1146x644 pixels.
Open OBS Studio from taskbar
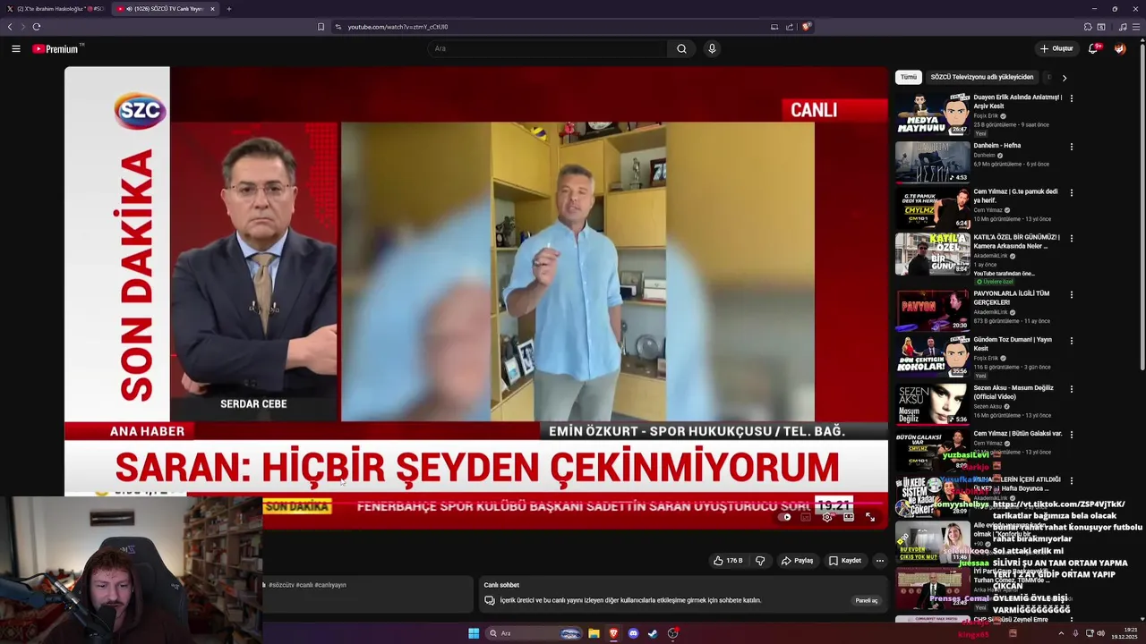672,633
